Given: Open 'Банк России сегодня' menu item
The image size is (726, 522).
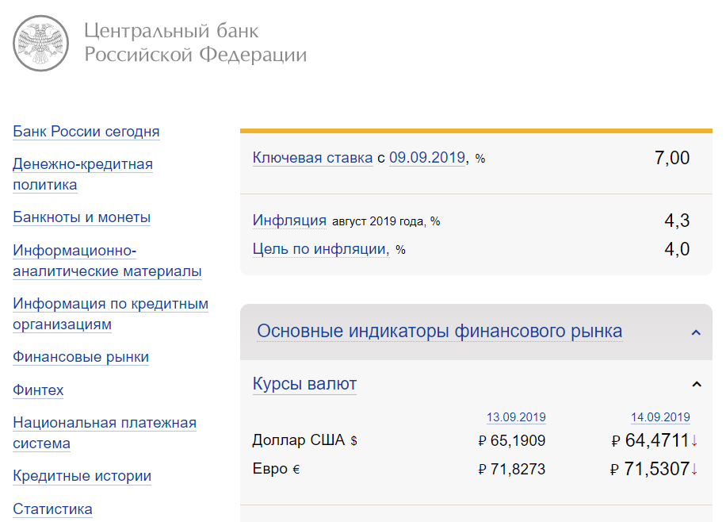Looking at the screenshot, I should pyautogui.click(x=86, y=131).
